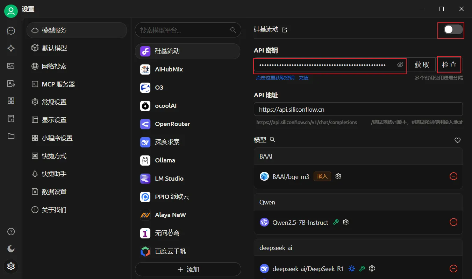
Task: Open 关于我们 section
Action: [77, 210]
